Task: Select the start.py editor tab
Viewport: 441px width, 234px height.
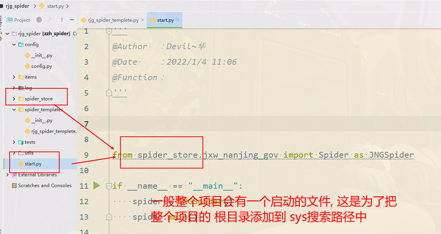Action: coord(165,20)
